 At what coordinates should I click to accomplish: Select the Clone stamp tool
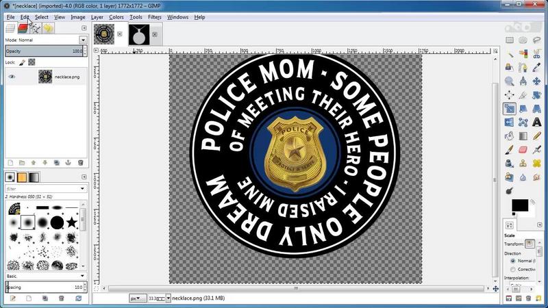[x=523, y=163]
